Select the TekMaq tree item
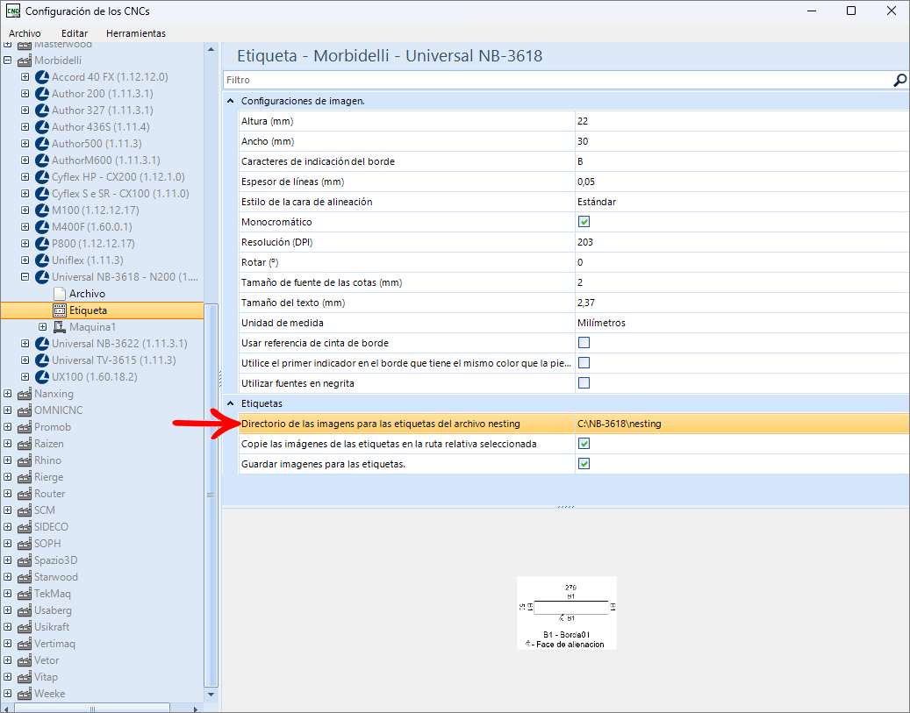910x713 pixels. [53, 594]
